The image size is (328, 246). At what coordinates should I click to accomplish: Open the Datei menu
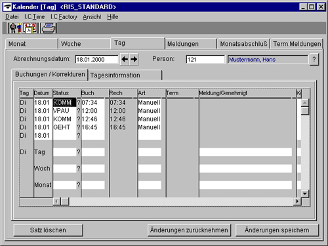point(12,17)
